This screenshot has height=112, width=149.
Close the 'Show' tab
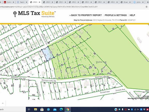point(130,2)
